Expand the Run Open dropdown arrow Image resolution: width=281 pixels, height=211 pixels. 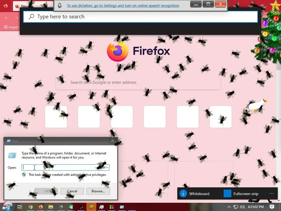(x=107, y=167)
